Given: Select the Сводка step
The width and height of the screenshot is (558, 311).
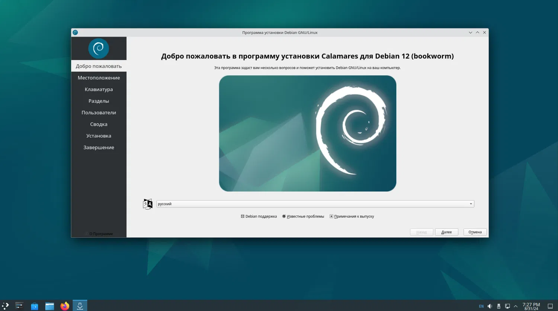Looking at the screenshot, I should (x=99, y=124).
